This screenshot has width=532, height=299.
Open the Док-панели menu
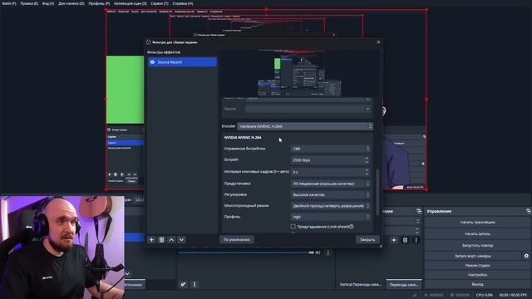(71, 3)
